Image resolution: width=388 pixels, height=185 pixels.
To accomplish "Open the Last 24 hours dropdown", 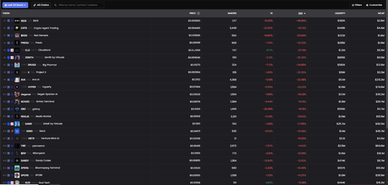I will tap(15, 5).
